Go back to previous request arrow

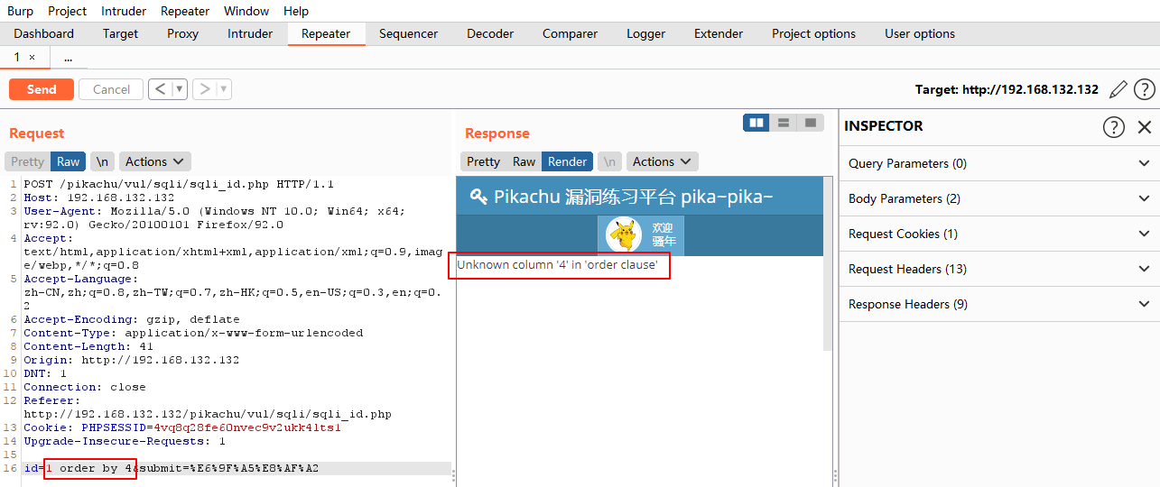tap(160, 89)
